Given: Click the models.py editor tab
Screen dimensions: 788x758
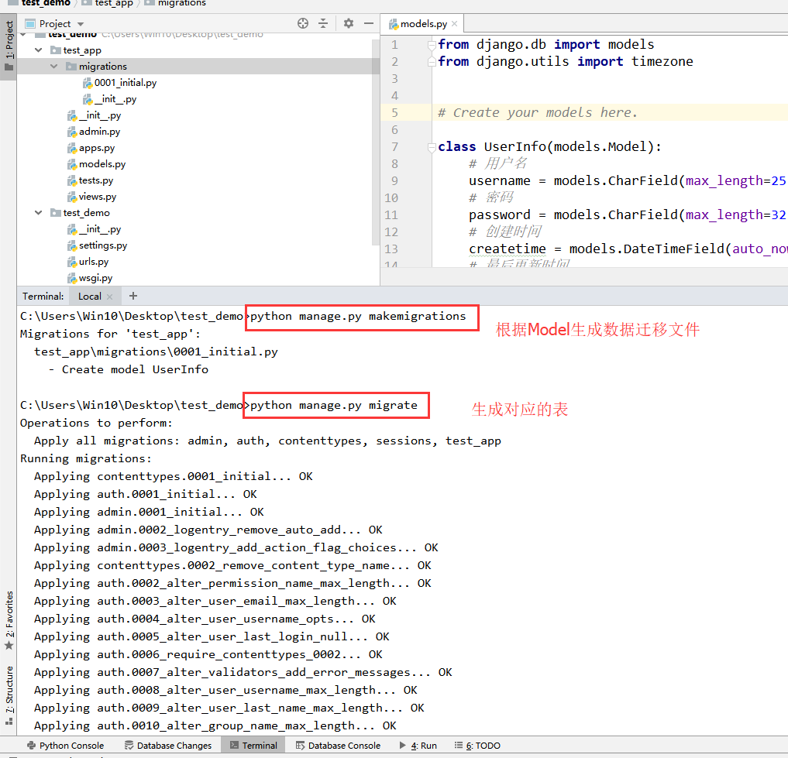Looking at the screenshot, I should coord(424,23).
